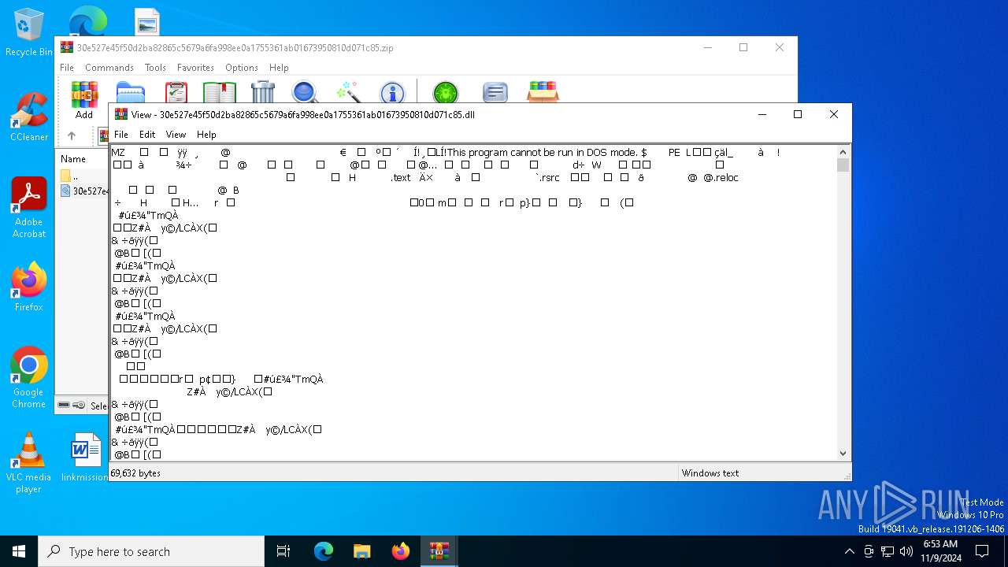1008x567 pixels.
Task: Open the Commands menu in WinRAR
Action: [109, 68]
